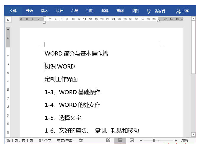Click the line 初识 WORD
Screen dimensions: 201x150
point(60,66)
